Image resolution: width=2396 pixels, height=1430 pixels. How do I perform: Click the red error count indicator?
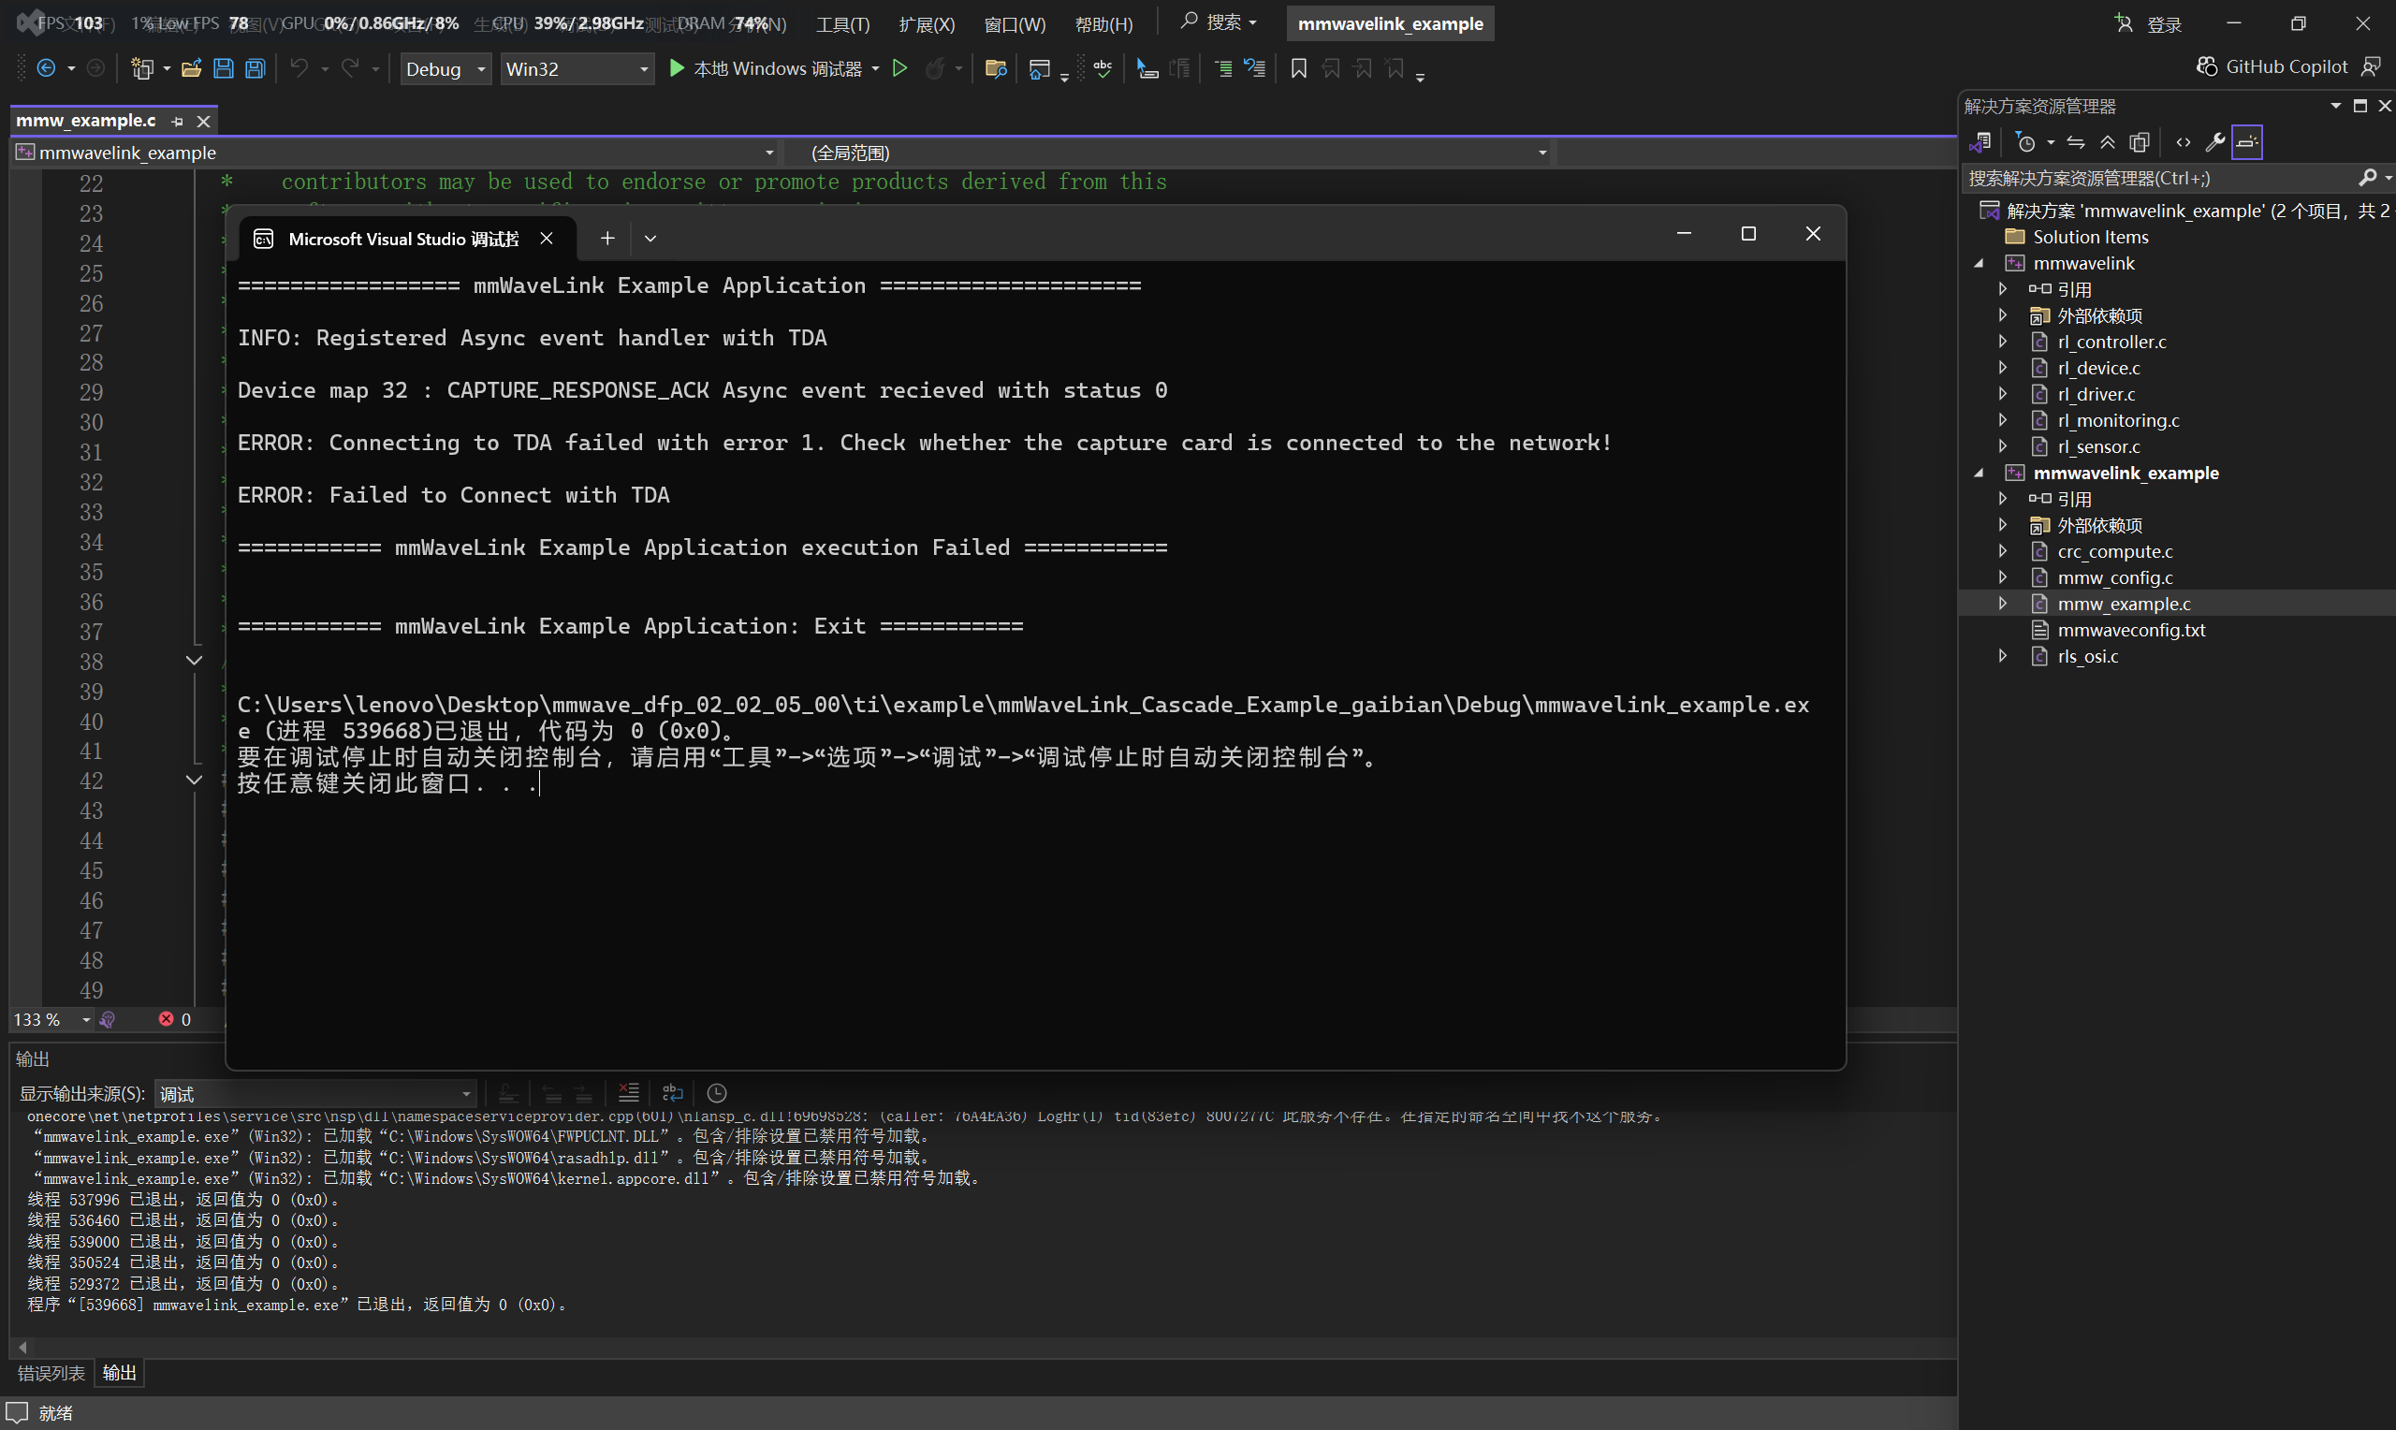click(x=174, y=1019)
